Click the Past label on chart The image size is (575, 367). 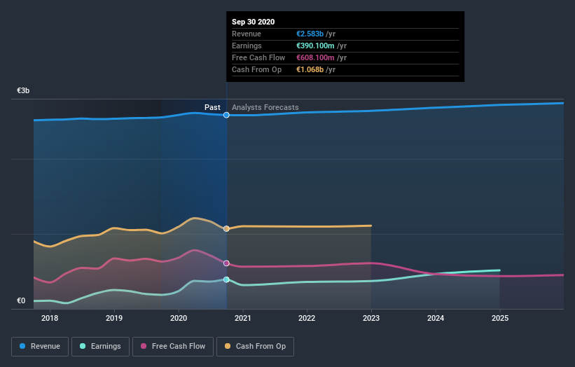pyautogui.click(x=212, y=107)
